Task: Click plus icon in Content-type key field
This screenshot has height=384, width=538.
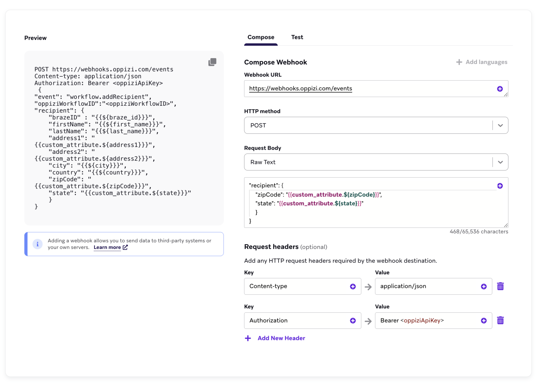Action: coord(353,286)
